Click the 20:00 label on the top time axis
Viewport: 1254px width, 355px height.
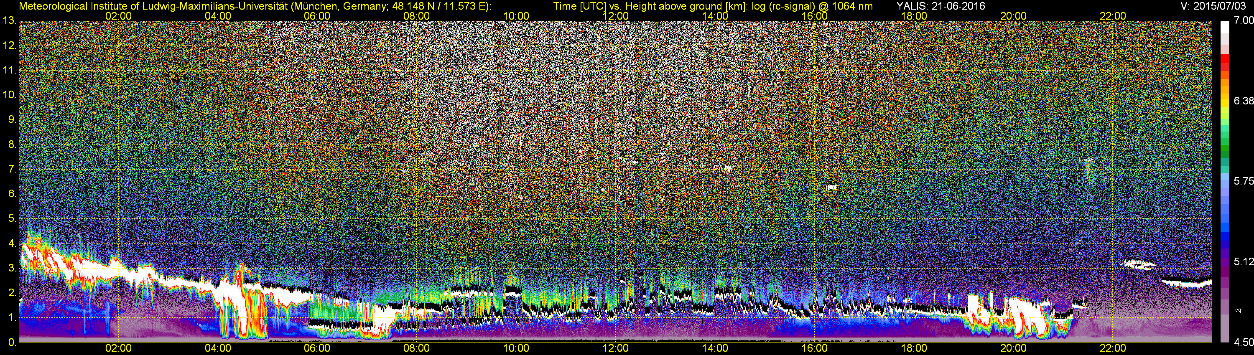click(1014, 16)
